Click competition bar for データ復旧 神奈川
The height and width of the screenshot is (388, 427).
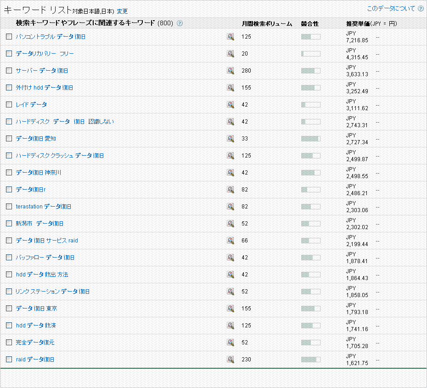(310, 173)
